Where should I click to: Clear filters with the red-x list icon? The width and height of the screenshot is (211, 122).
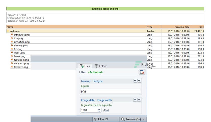142,72
